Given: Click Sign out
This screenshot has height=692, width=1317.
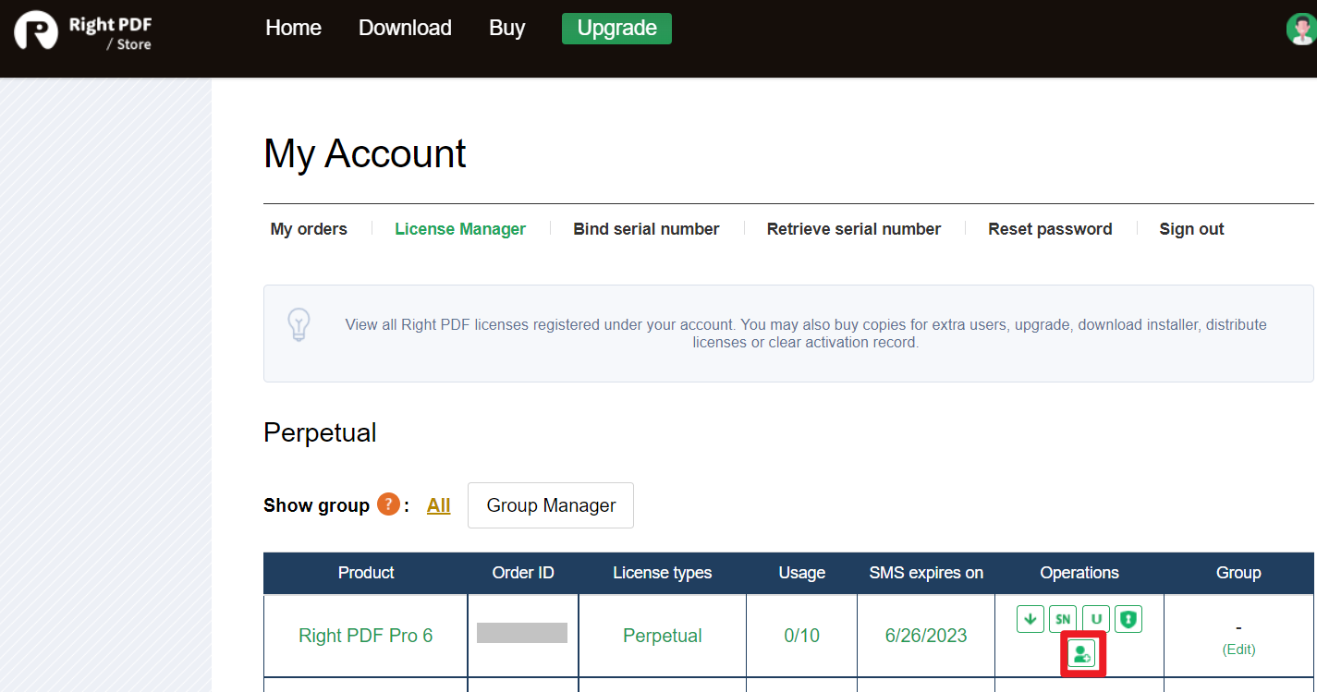Looking at the screenshot, I should point(1191,229).
